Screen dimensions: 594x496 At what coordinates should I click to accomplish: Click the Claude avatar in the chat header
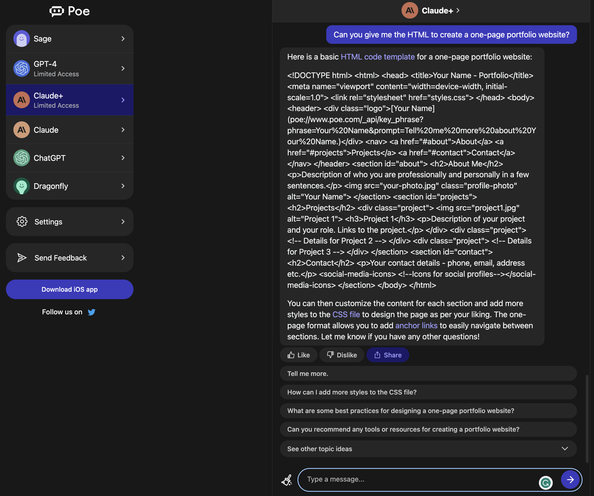(409, 11)
